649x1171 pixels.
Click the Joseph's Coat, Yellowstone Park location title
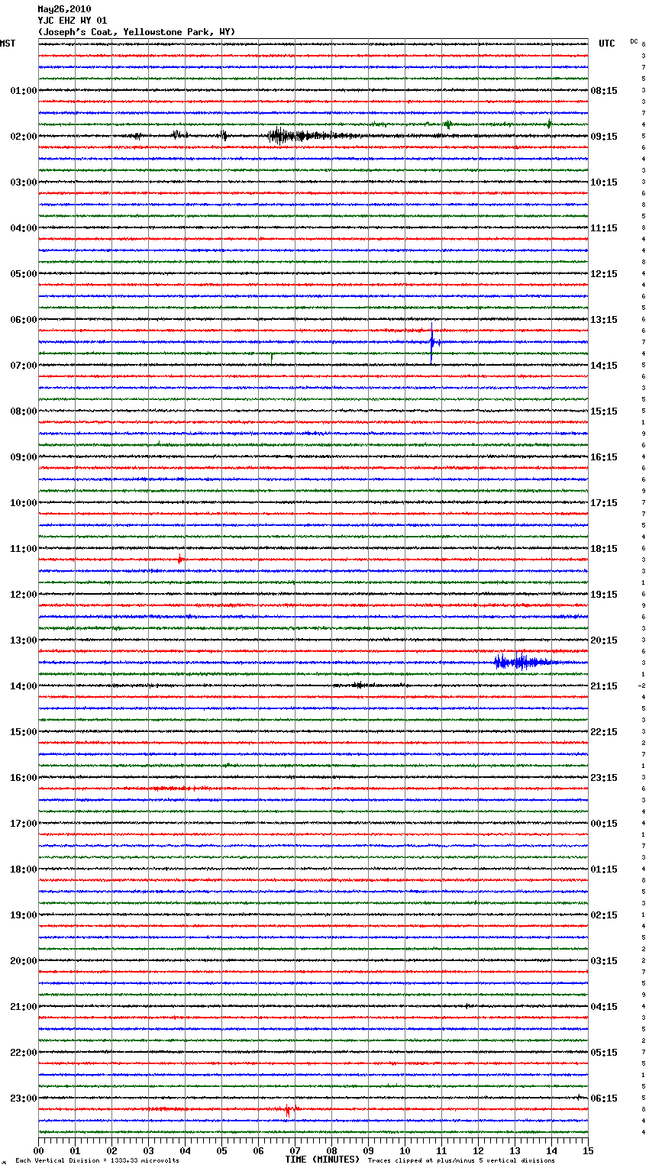click(137, 32)
